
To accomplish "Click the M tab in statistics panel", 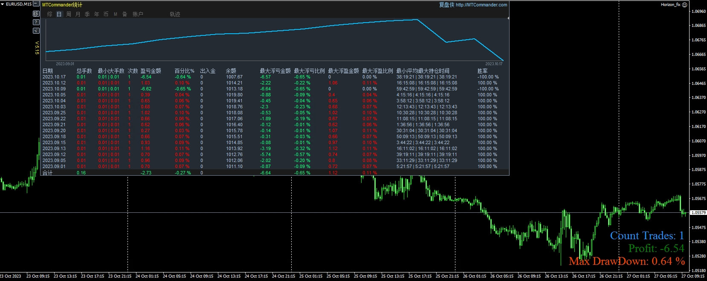I will click(x=115, y=14).
